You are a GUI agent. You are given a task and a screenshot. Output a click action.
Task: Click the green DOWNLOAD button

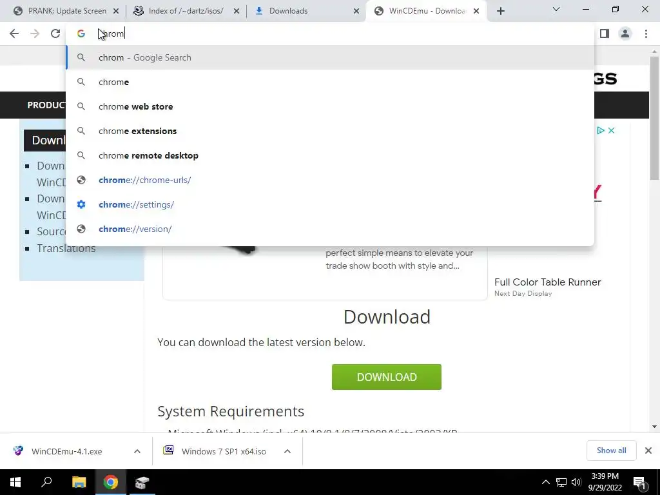[x=387, y=377]
